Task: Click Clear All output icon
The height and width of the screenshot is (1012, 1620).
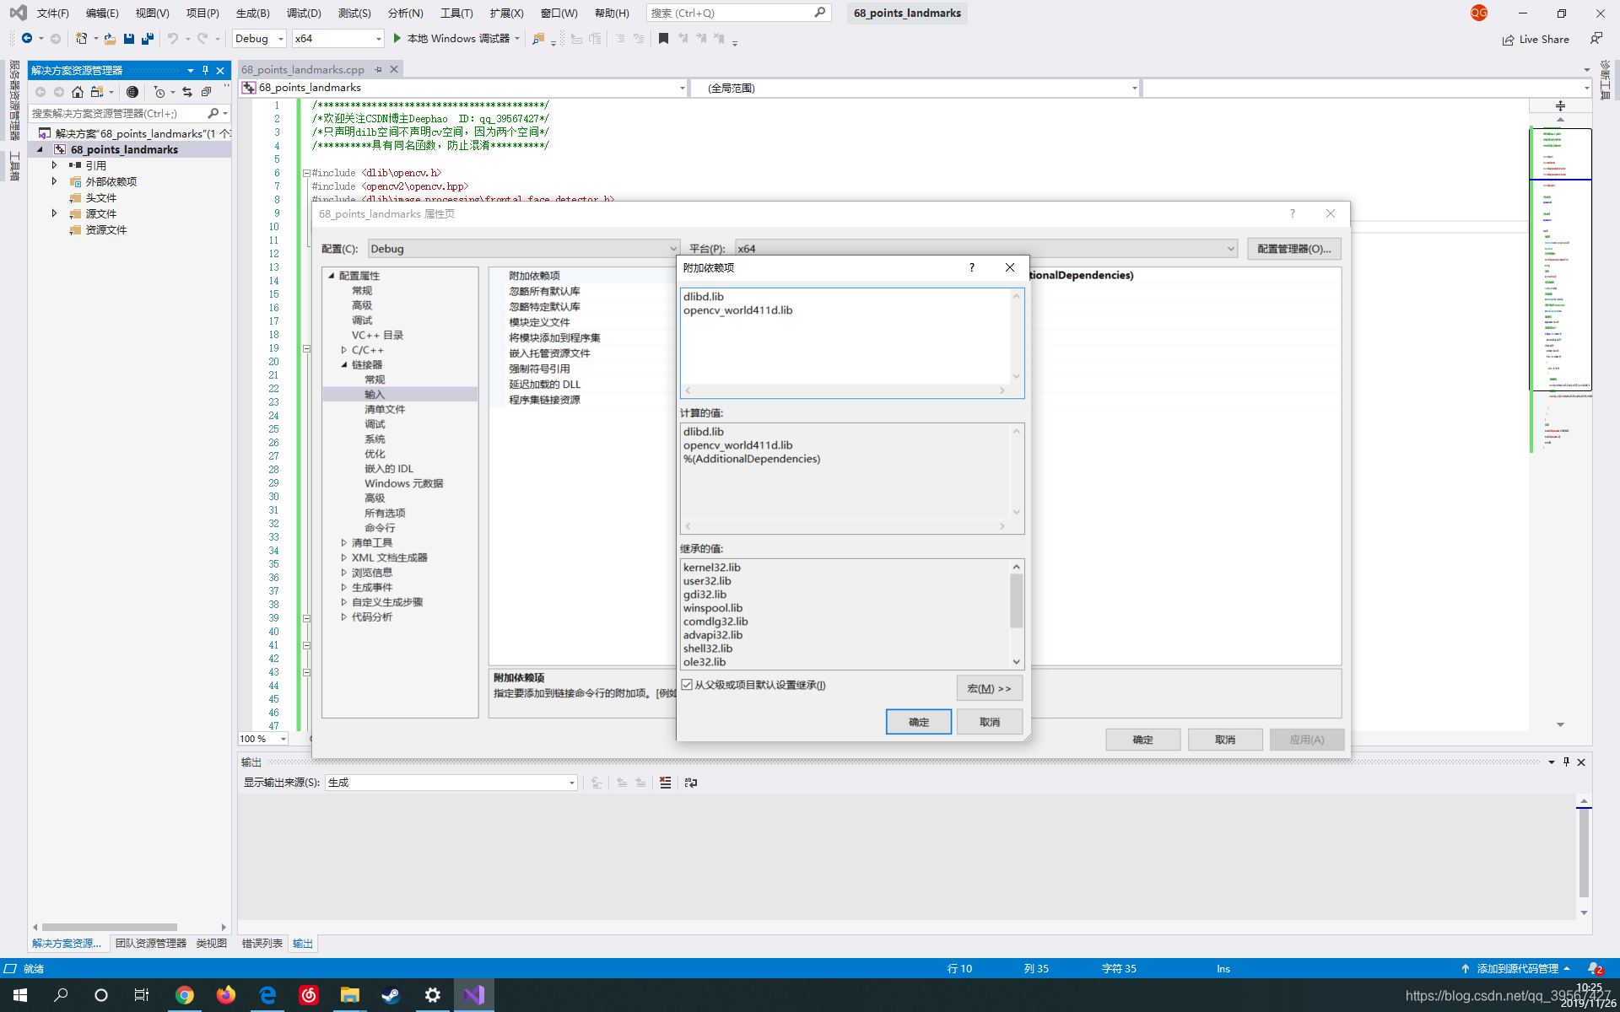Action: [x=665, y=783]
